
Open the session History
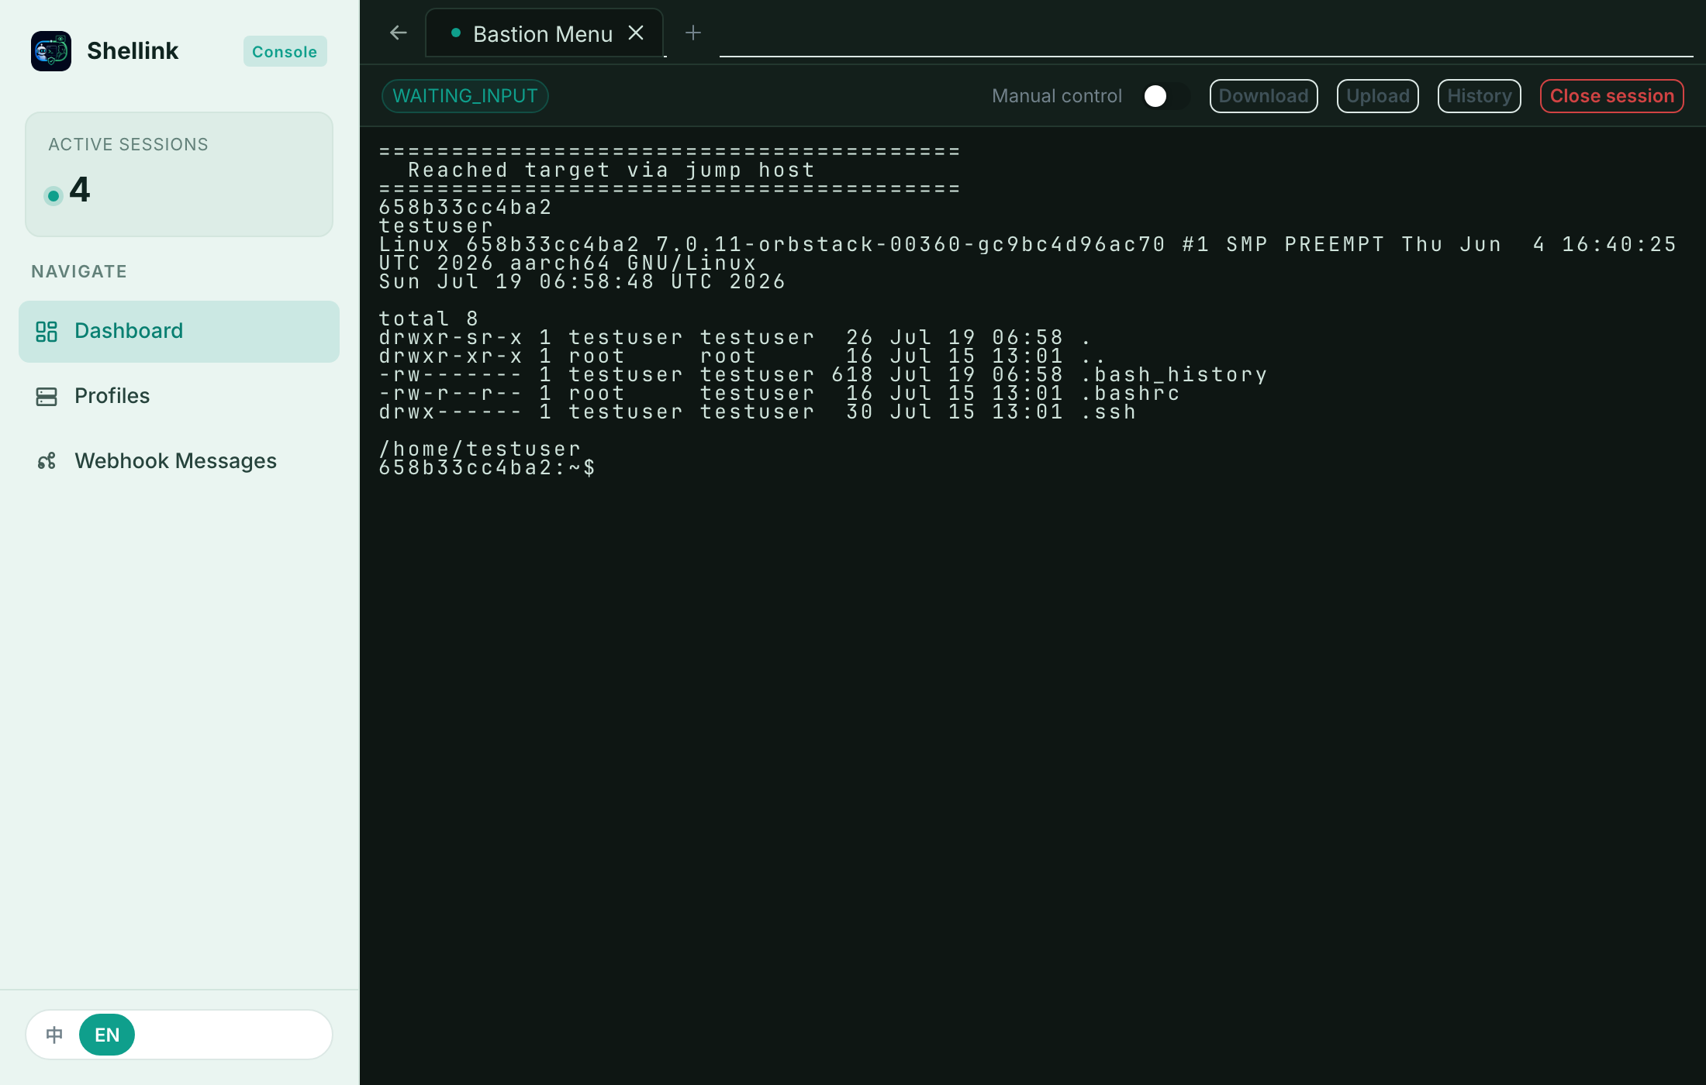pos(1480,96)
